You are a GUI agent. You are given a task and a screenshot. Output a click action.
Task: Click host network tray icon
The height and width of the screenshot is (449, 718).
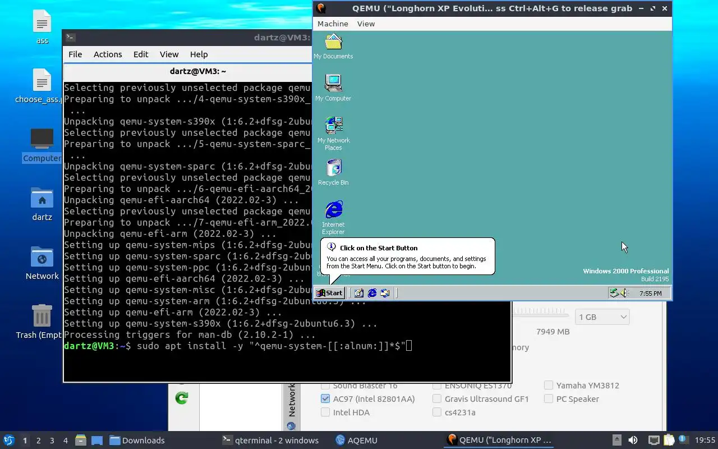(x=653, y=441)
